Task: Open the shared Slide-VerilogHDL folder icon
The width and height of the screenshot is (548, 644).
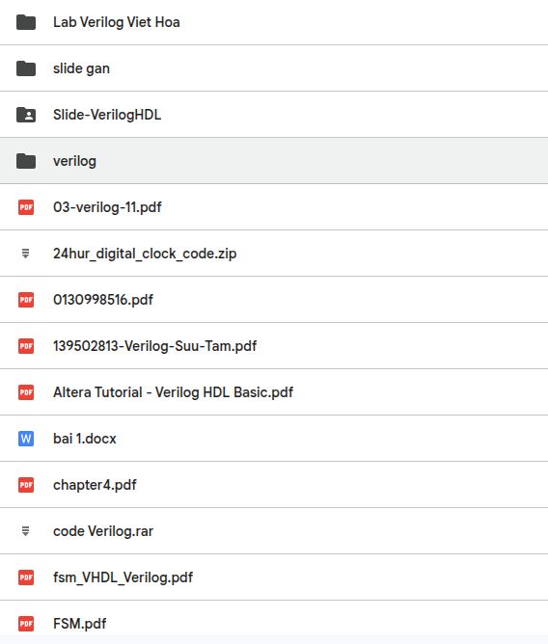Action: (26, 115)
